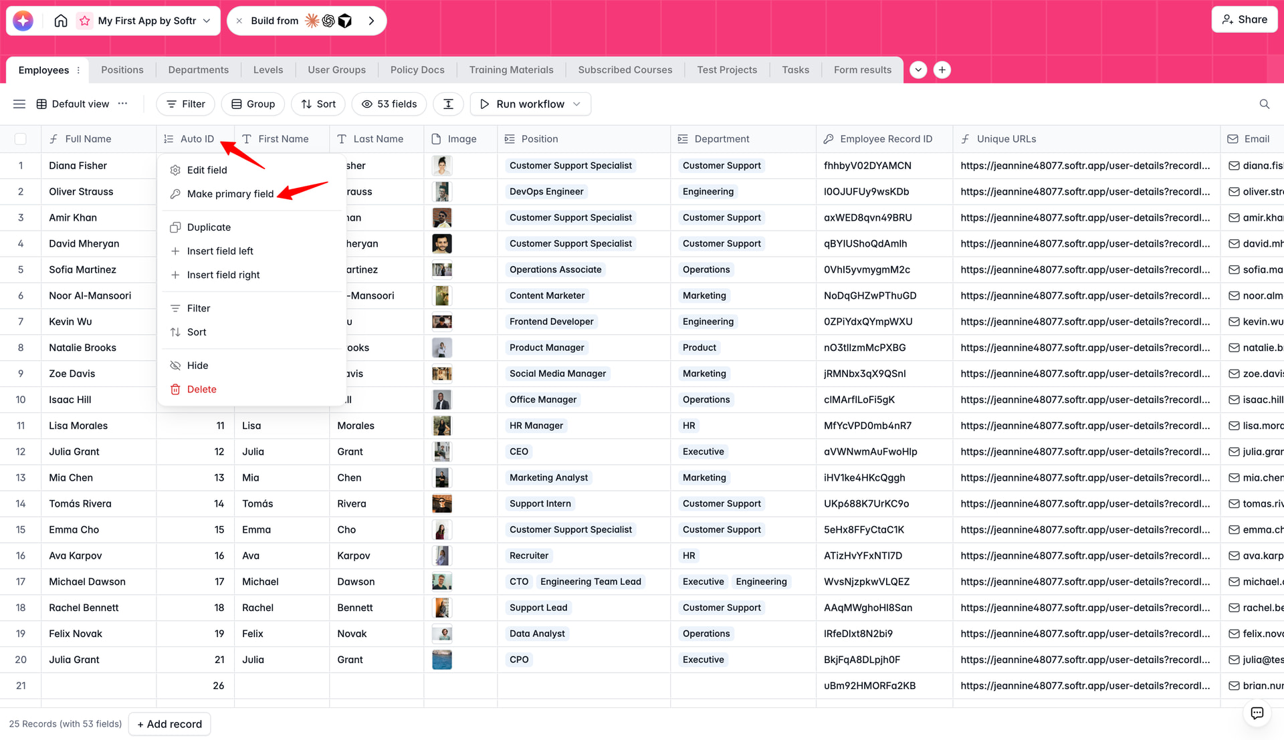Click the row height icon button
This screenshot has width=1284, height=740.
point(448,104)
